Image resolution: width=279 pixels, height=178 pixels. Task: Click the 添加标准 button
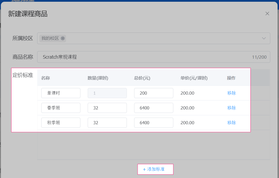click(155, 169)
